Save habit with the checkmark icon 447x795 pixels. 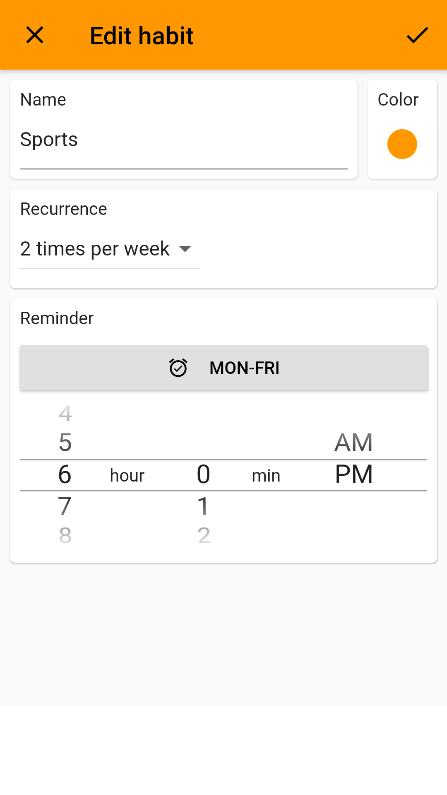(x=417, y=35)
